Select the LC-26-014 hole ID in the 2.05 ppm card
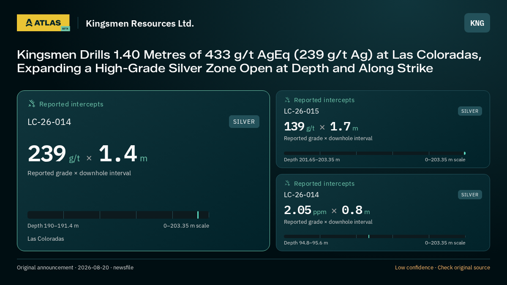 [301, 195]
